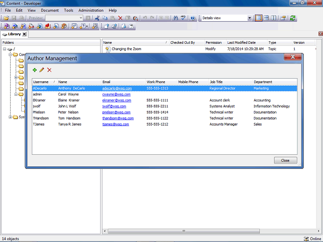Expand the Sys folder tree node
Screen dimensions: 323x242
10,117
